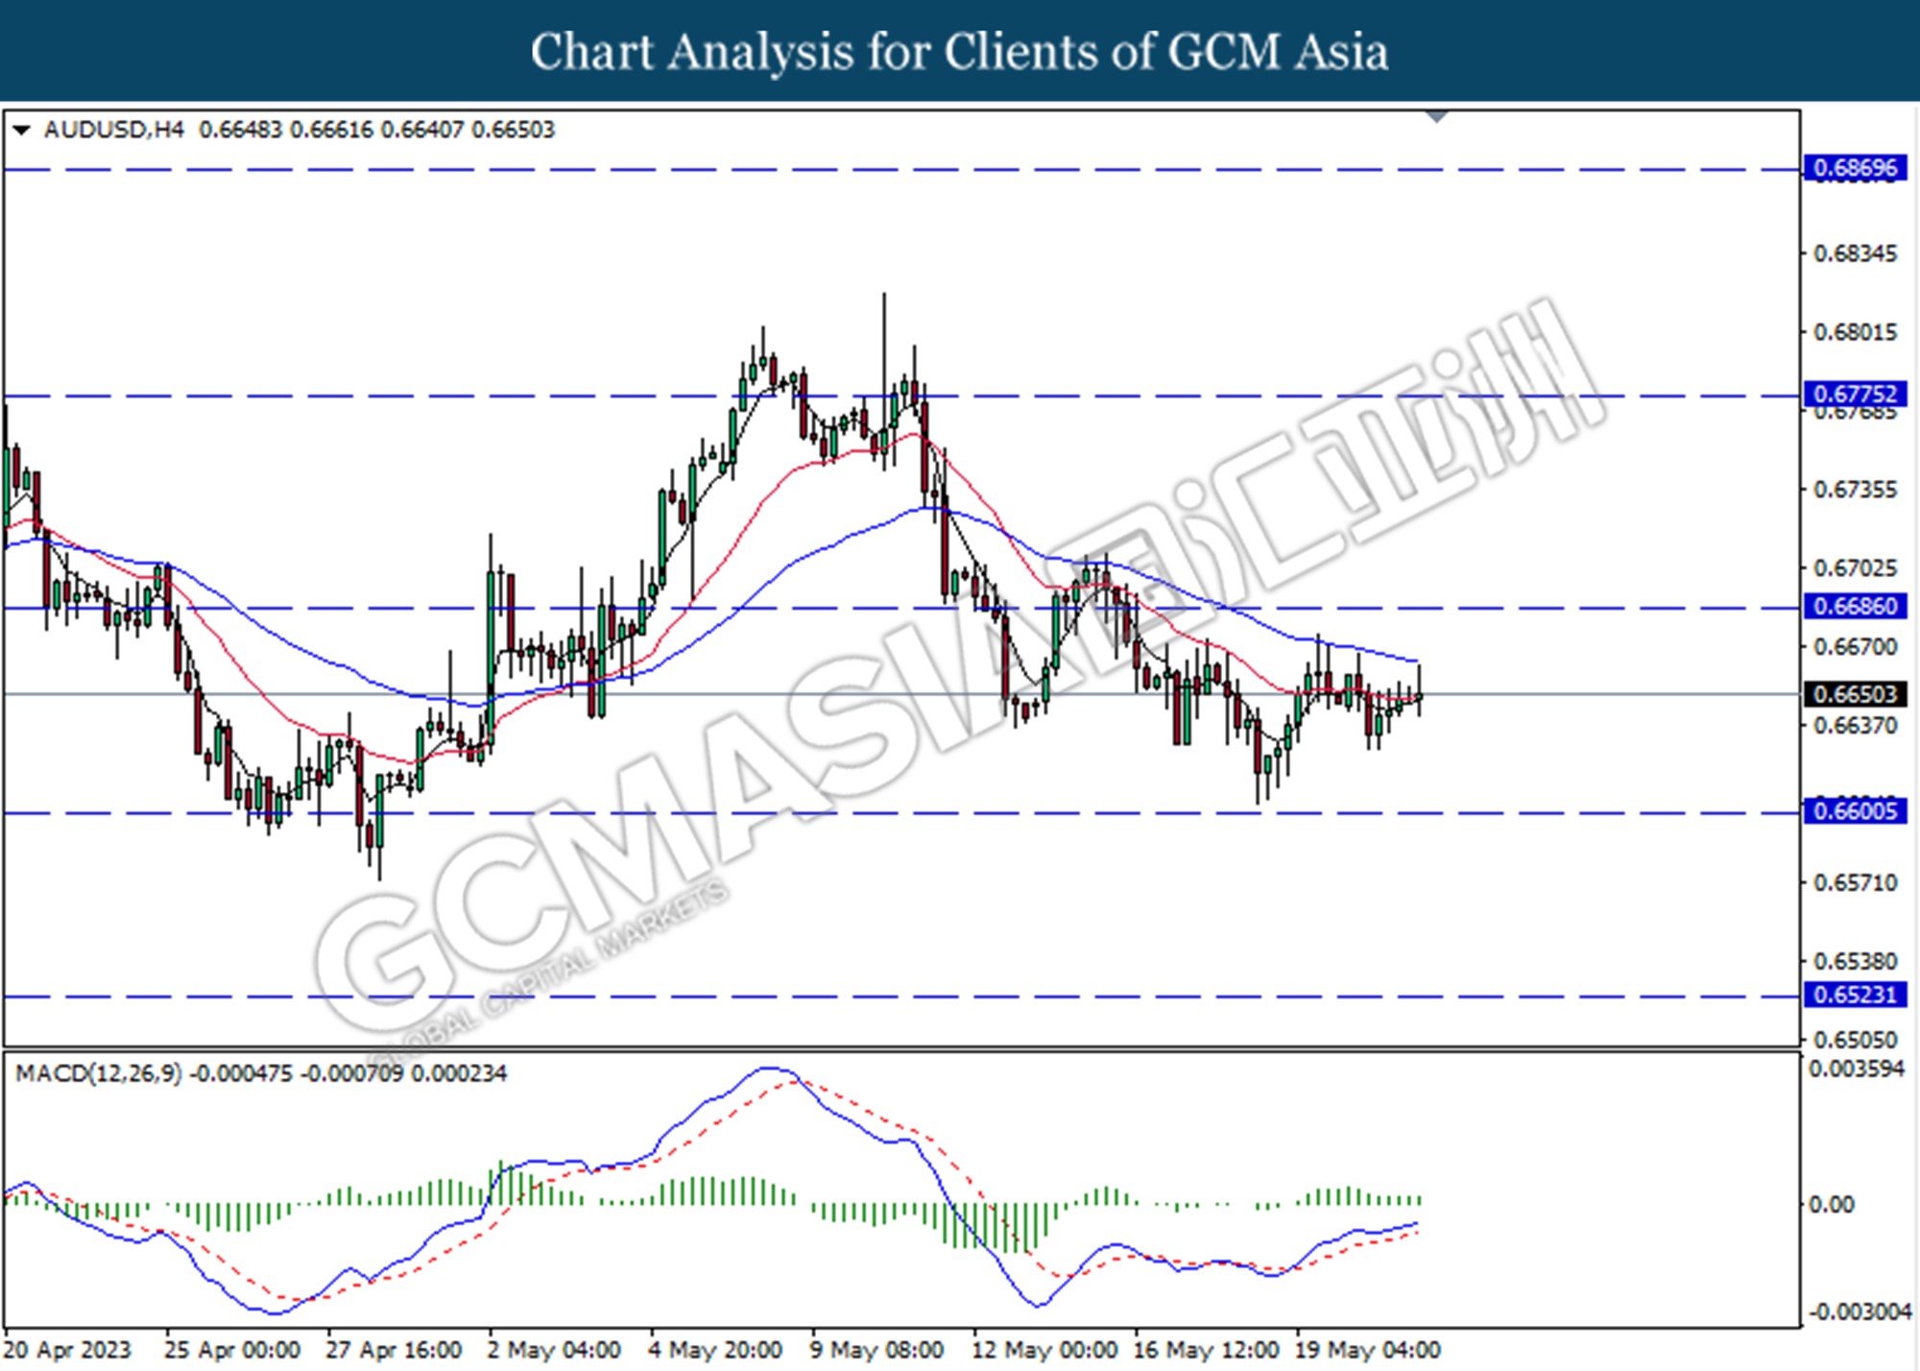This screenshot has width=1920, height=1371.
Task: Select the 16 May 12:00 time label
Action: click(x=1206, y=1350)
